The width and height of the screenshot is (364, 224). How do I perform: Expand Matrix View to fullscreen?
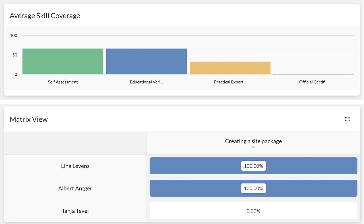pyautogui.click(x=347, y=119)
